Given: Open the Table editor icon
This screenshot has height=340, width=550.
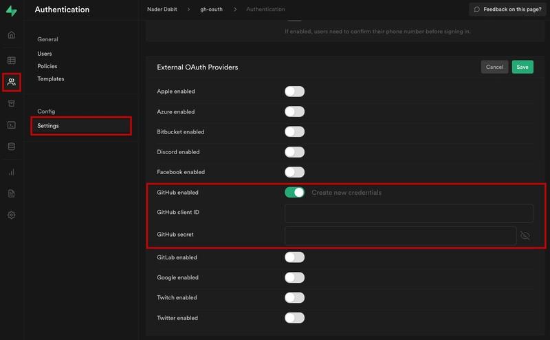Looking at the screenshot, I should coord(12,61).
